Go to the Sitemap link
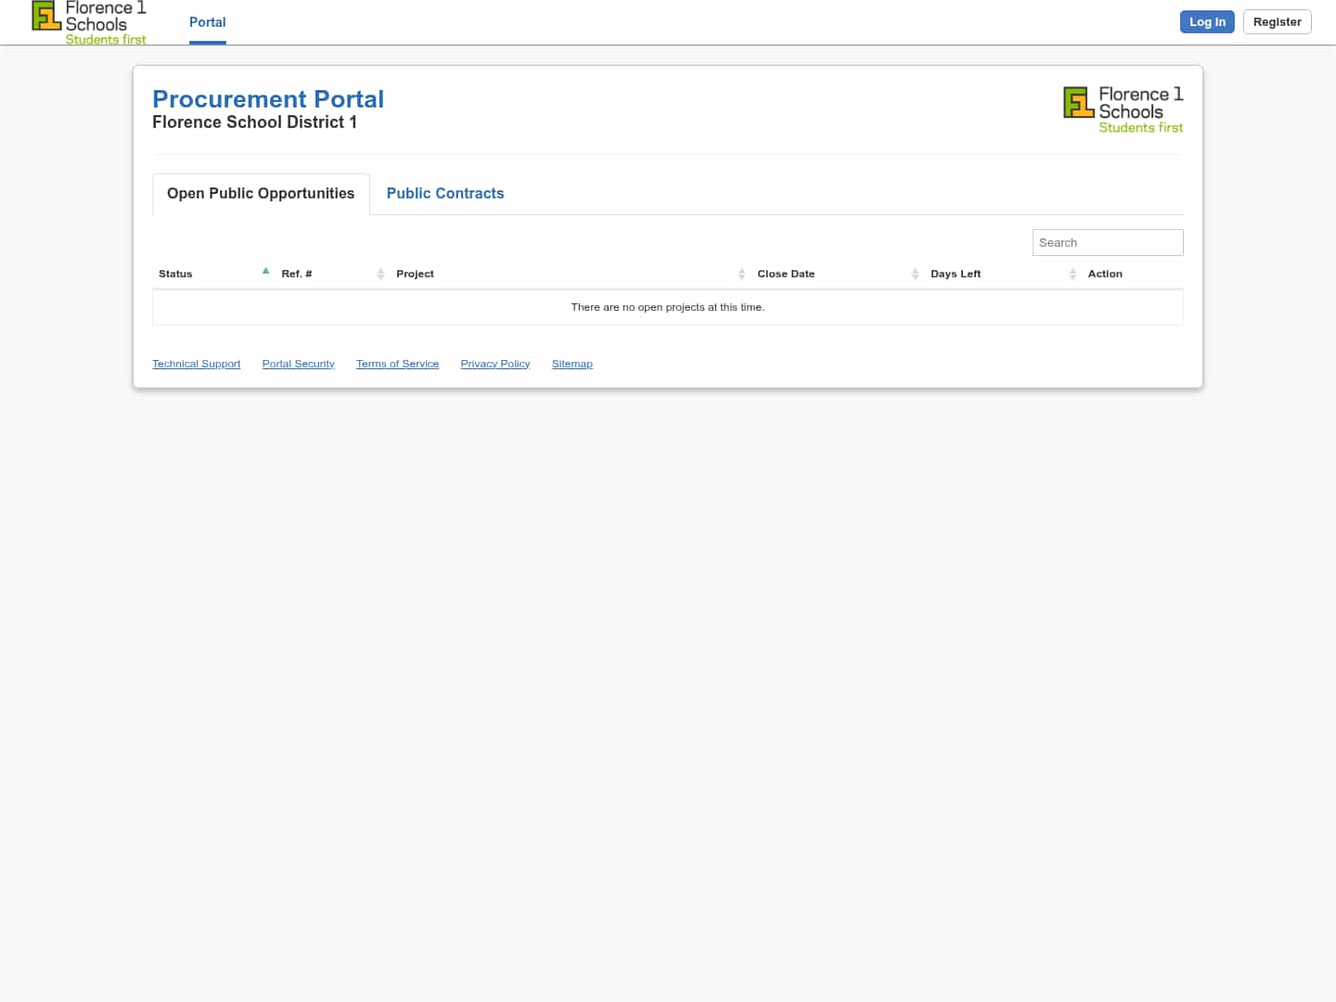 [x=572, y=364]
